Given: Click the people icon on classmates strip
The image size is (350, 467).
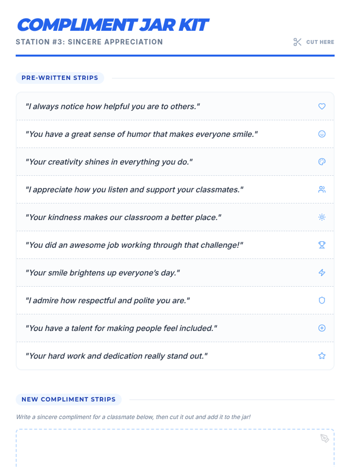Looking at the screenshot, I should click(x=322, y=189).
